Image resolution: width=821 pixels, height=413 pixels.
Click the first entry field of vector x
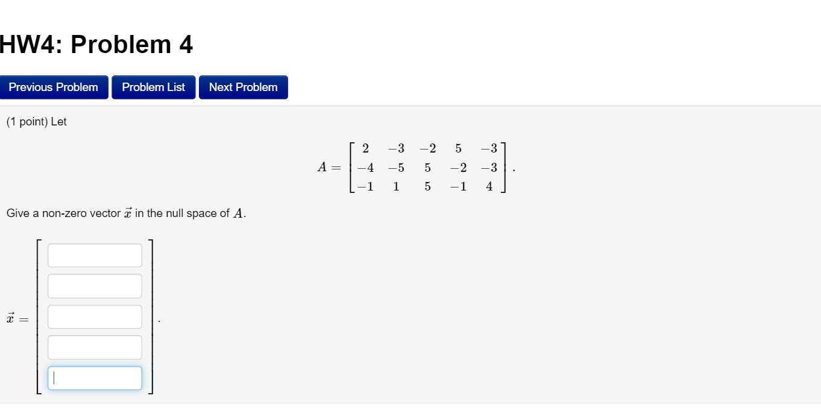click(94, 254)
